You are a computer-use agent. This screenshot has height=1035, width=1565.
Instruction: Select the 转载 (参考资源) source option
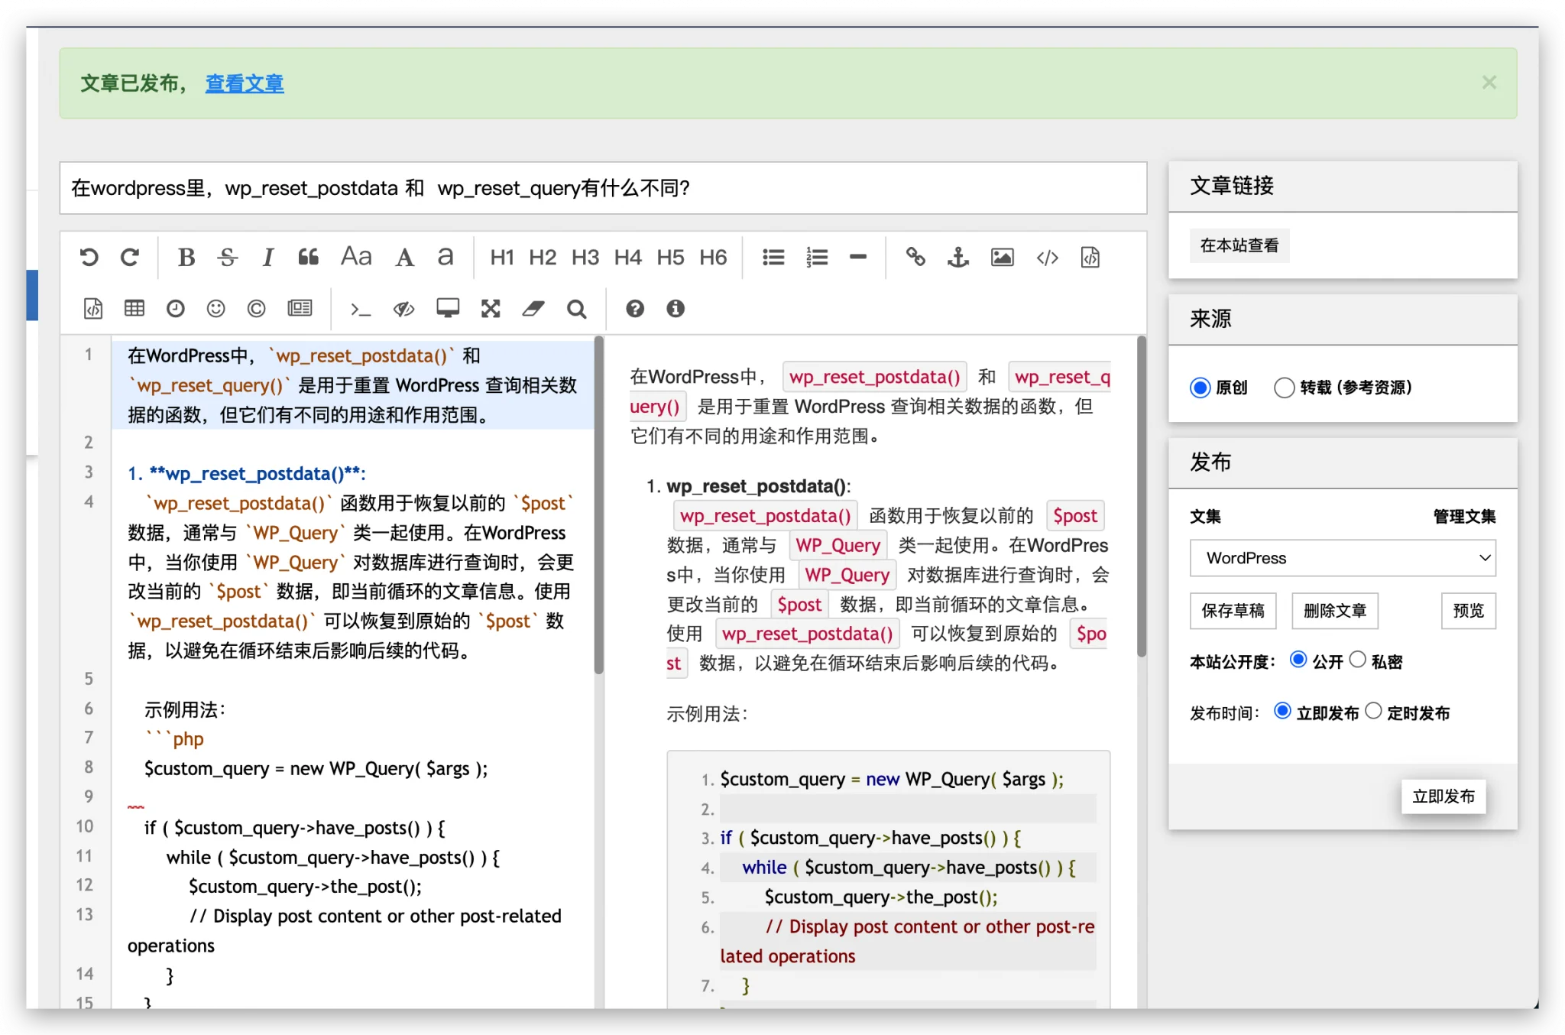coord(1285,388)
